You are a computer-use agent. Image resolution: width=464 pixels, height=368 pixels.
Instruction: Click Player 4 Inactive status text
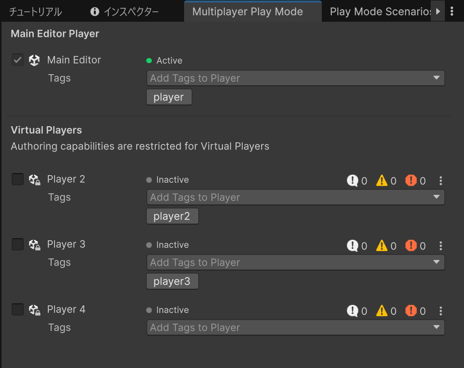coord(172,310)
